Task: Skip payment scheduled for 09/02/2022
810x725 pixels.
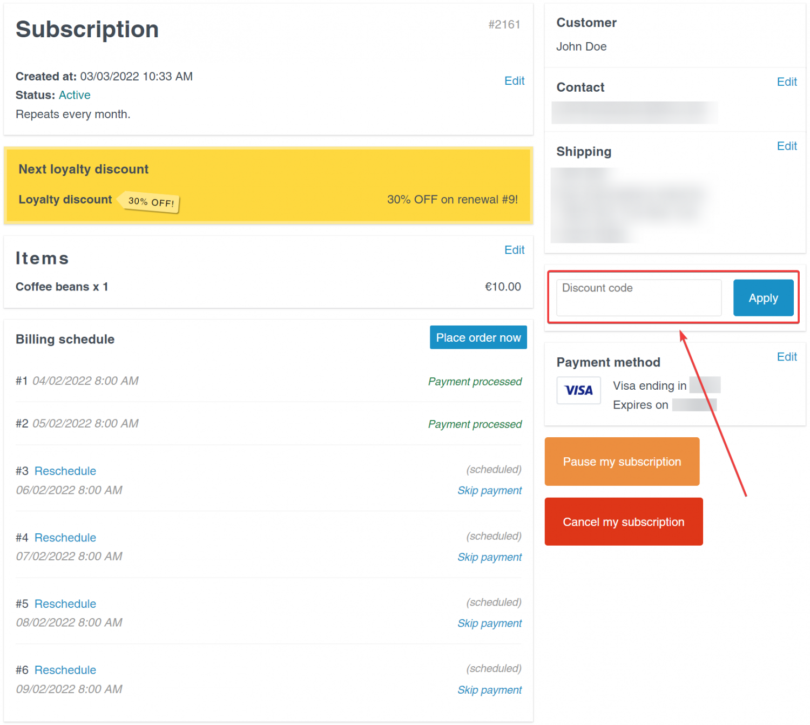Action: point(489,690)
